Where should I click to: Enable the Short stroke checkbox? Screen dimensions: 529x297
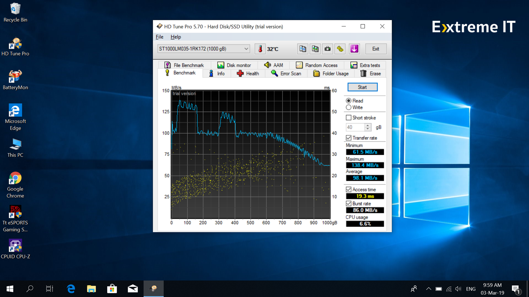348,117
